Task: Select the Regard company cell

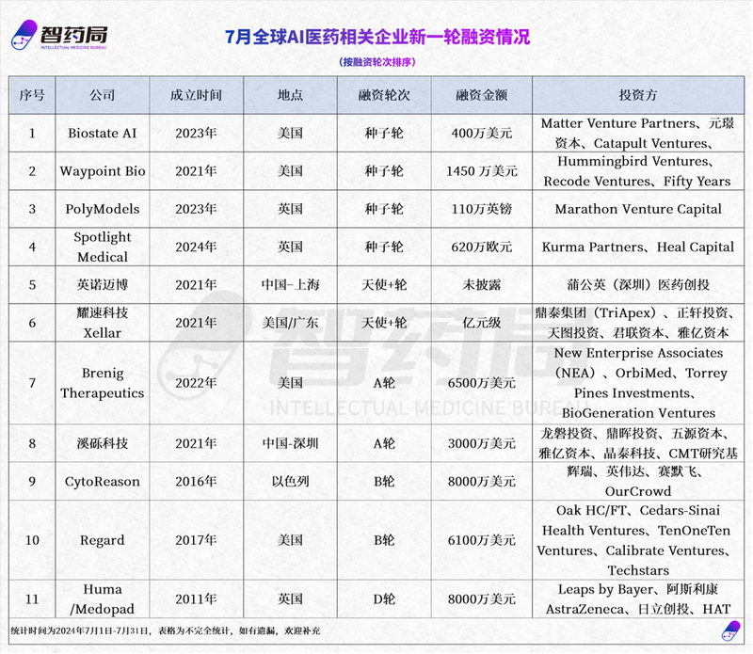Action: [103, 540]
